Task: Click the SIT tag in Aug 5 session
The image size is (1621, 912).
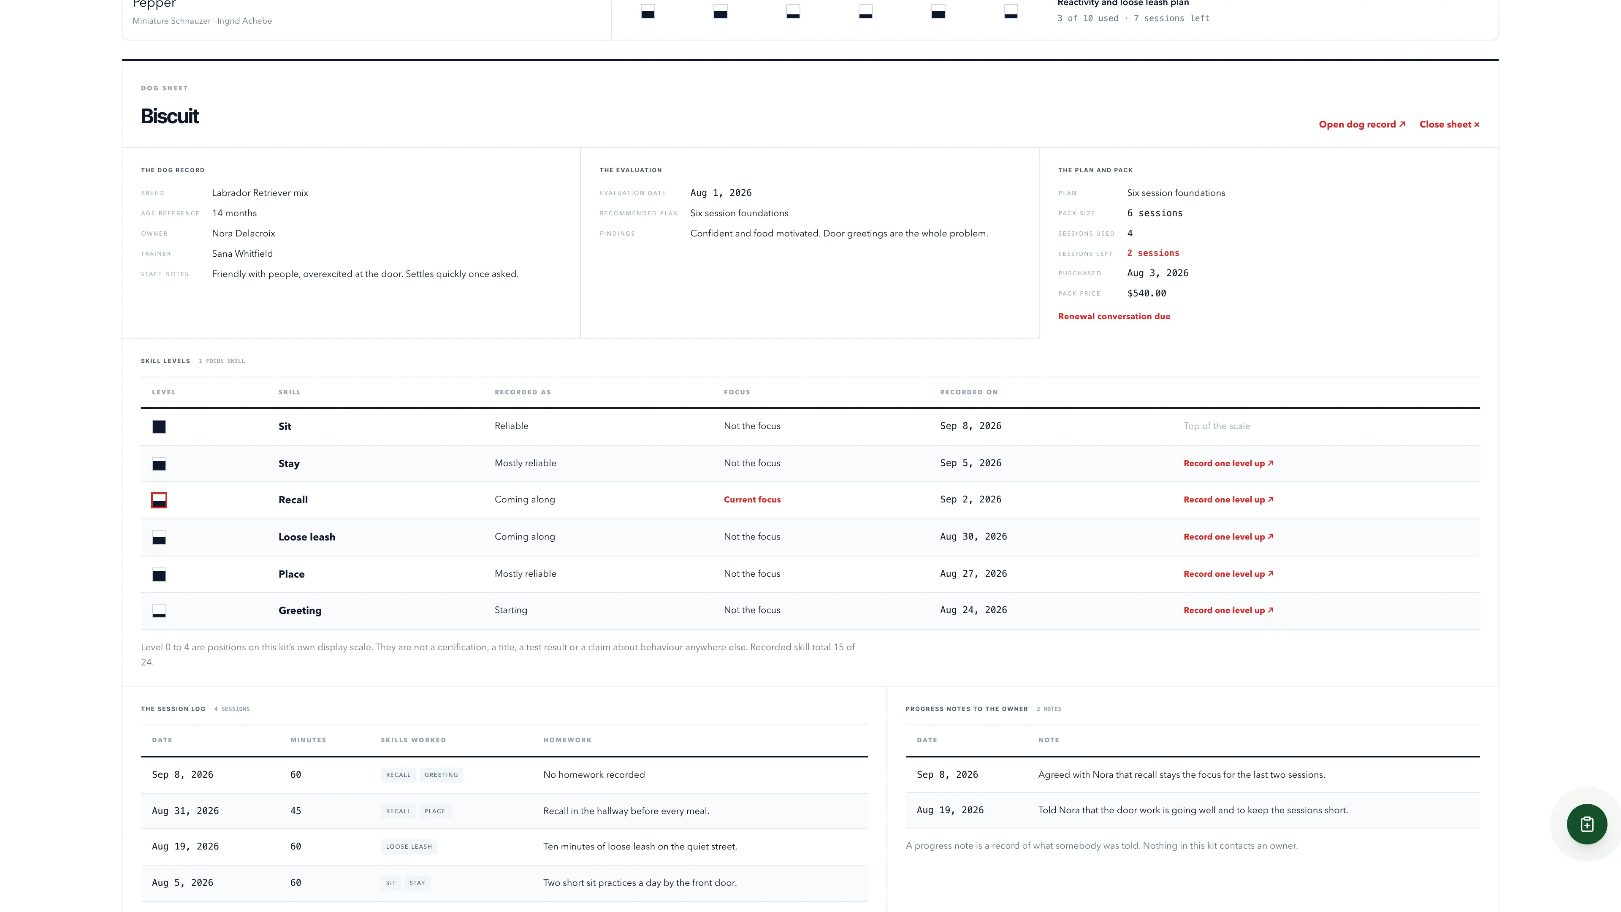Action: 391,883
